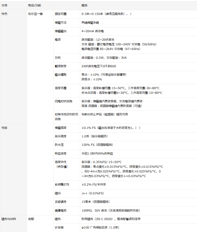Click the 结局 label

[57, 193]
